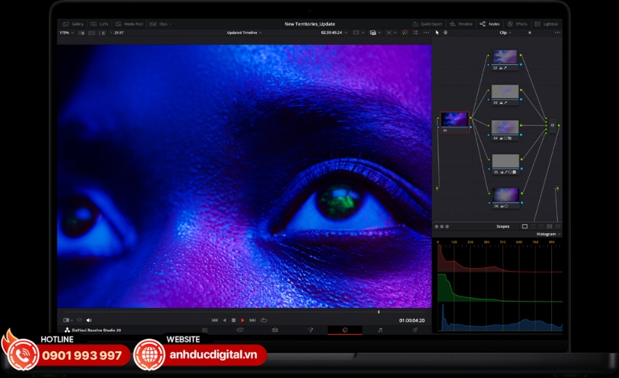Jump to first frame button
Viewport: 619px width, 378px height.
(215, 320)
